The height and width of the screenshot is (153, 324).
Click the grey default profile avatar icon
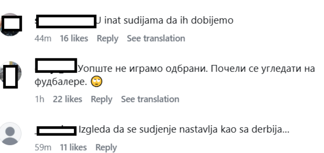(11, 134)
